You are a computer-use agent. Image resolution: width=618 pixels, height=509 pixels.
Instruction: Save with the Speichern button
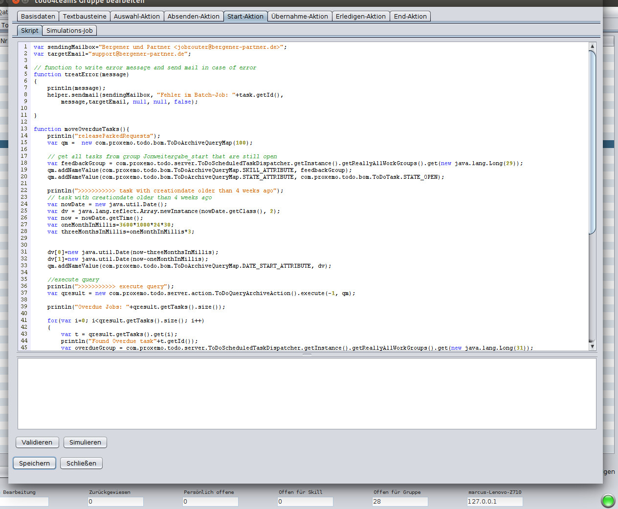34,463
